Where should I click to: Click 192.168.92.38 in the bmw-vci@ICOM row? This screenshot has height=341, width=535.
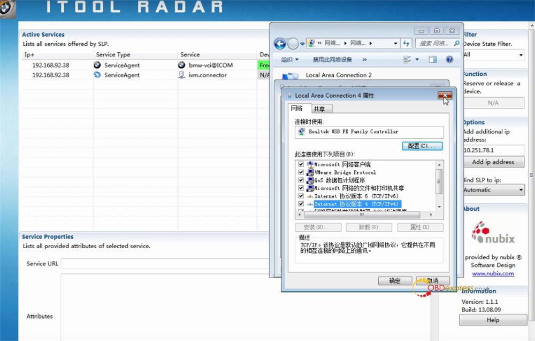coord(50,65)
